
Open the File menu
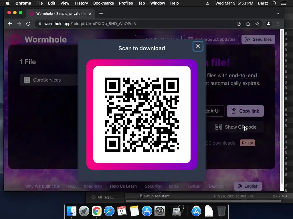[x=39, y=3]
